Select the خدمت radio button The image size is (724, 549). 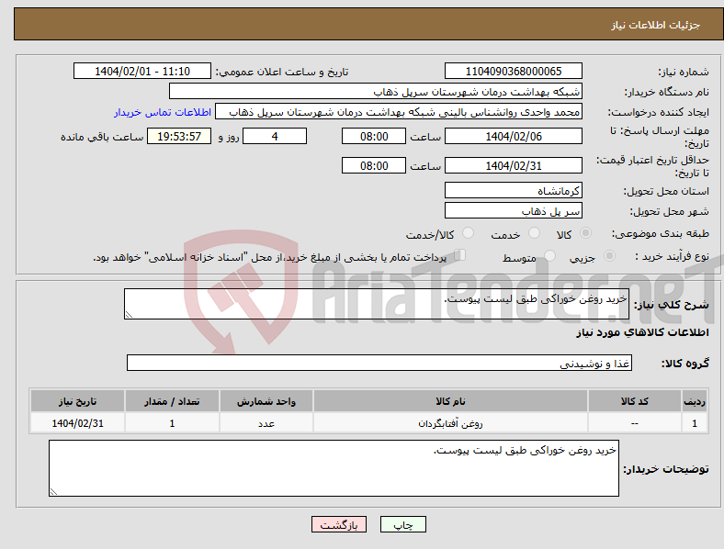pos(534,233)
